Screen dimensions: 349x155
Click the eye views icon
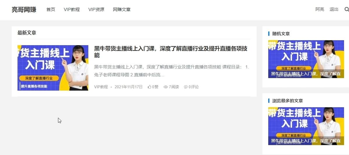166,87
